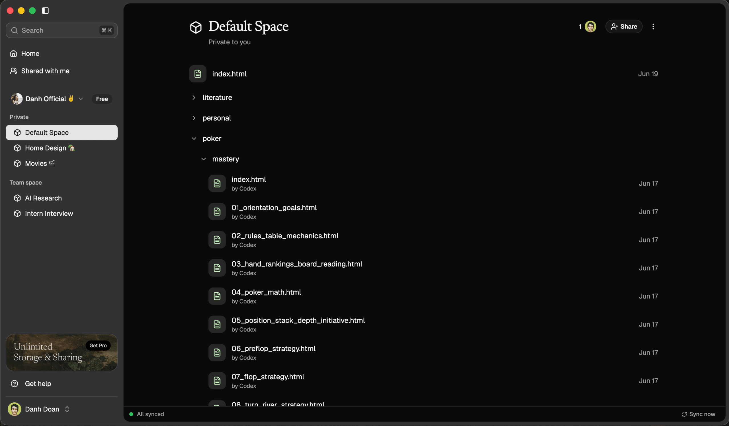Click the 03_hand_rankings_board_reading.html file icon
Image resolution: width=729 pixels, height=426 pixels.
tap(217, 268)
